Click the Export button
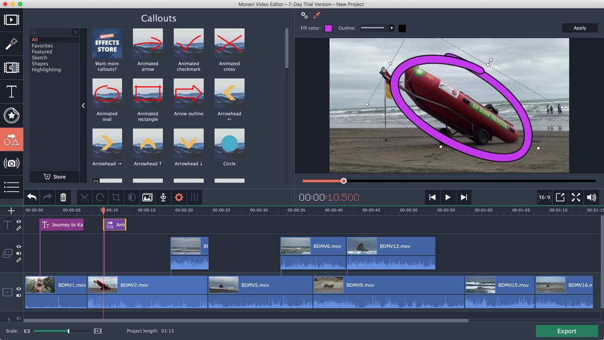Screen dimensions: 604x340 pyautogui.click(x=566, y=331)
